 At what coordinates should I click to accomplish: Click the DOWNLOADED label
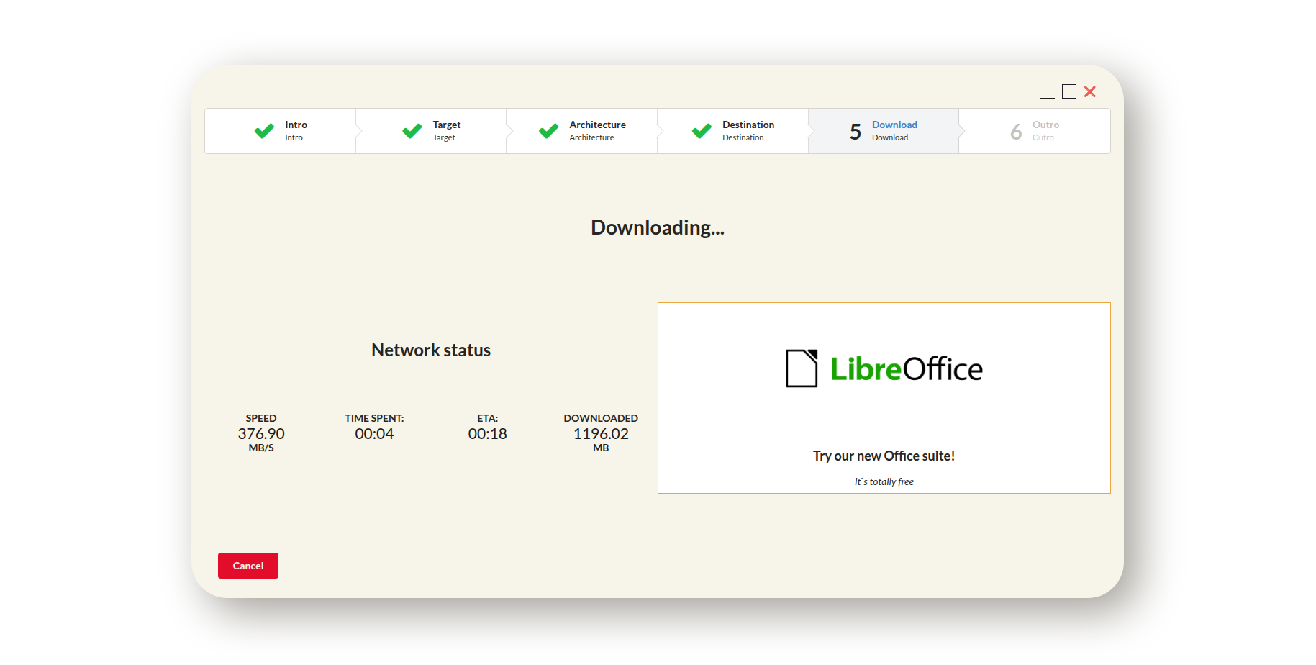(601, 418)
